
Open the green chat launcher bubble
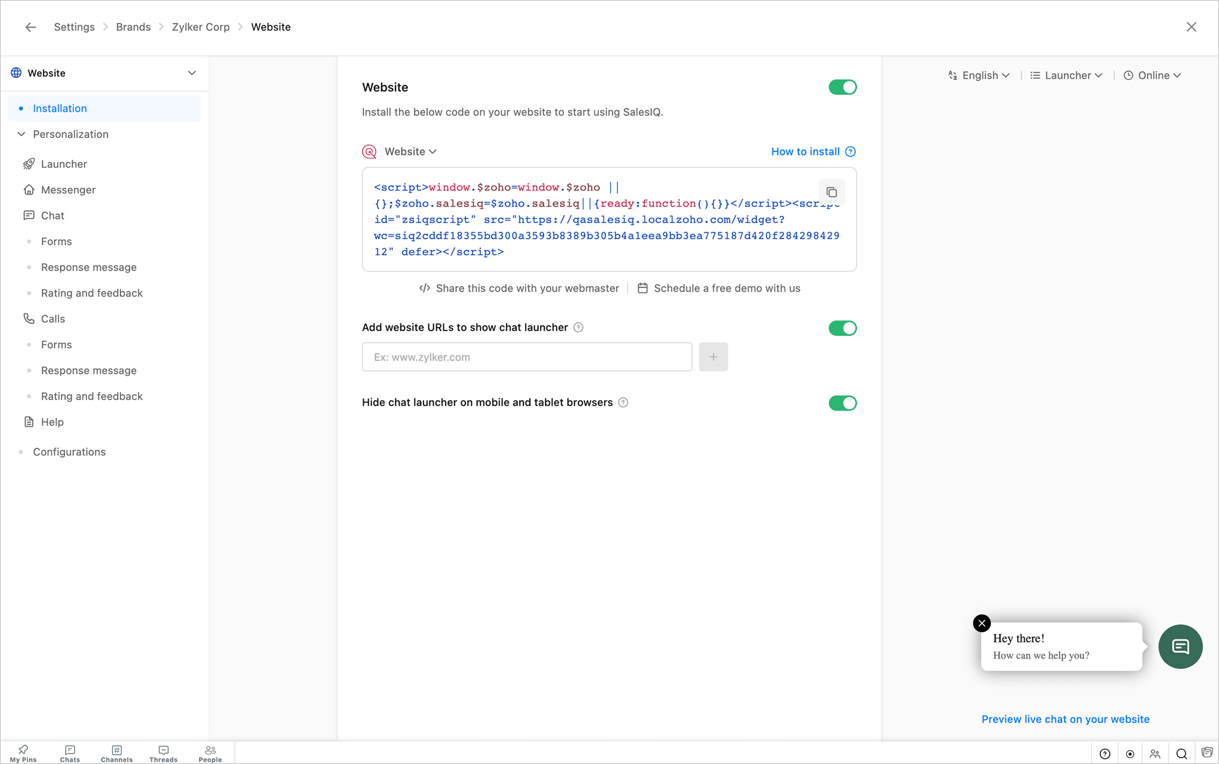(1180, 646)
